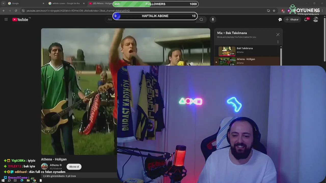
Task: Go to the YouTube home logo
Action: tap(20, 20)
